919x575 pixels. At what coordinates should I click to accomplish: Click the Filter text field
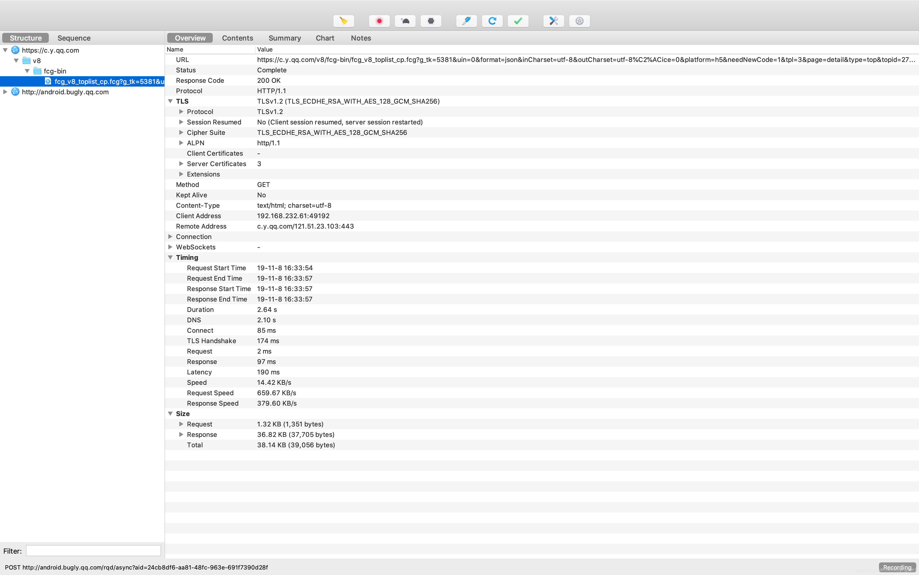tap(93, 551)
